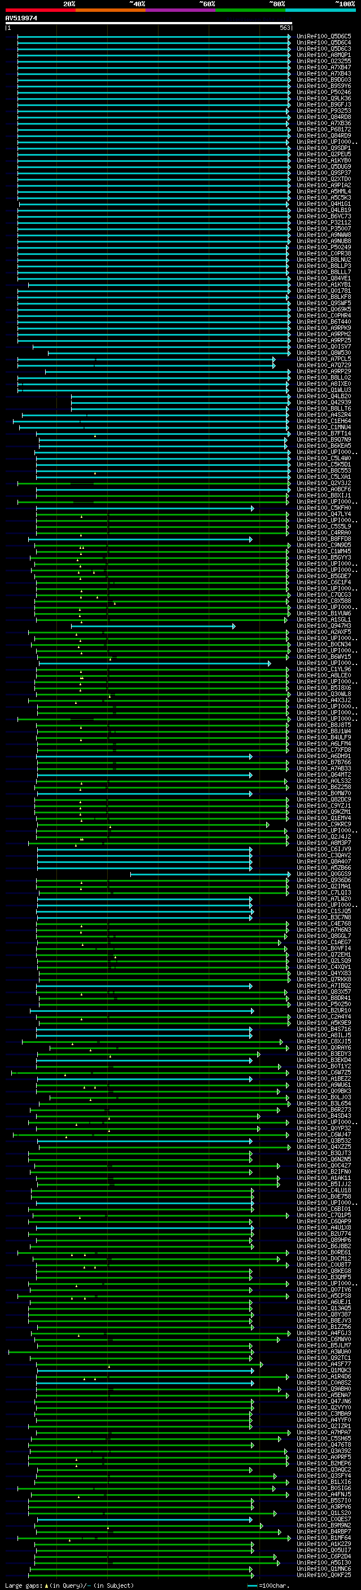The width and height of the screenshot is (361, 1590).
Task: Select hit UniRef100_Q0GGS9
Action: (x=324, y=874)
